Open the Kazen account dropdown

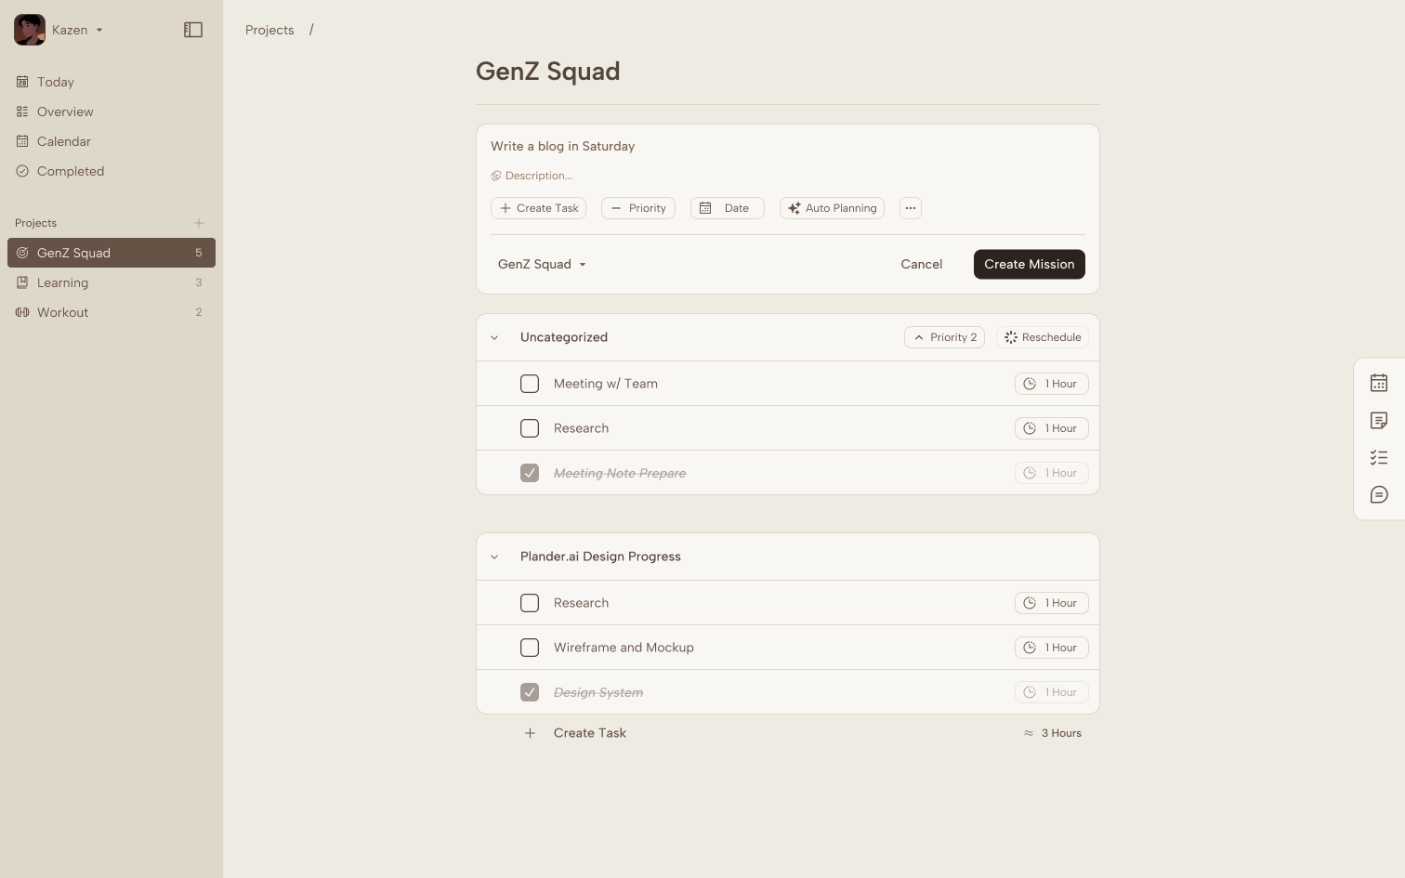click(x=76, y=30)
